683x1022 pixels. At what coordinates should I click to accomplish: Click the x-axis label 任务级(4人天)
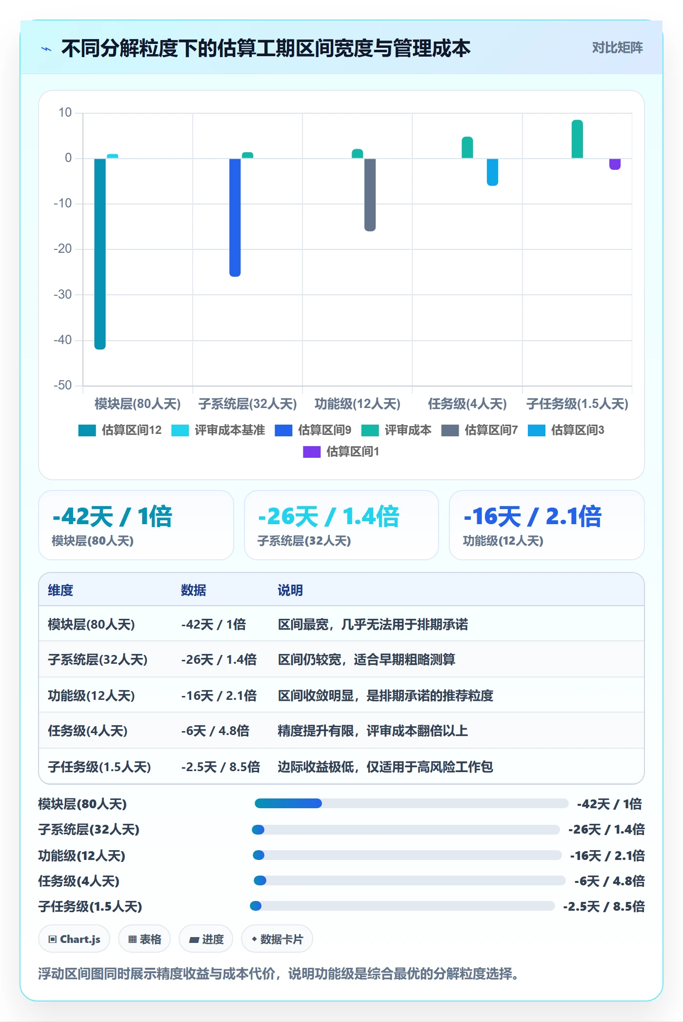pos(467,404)
